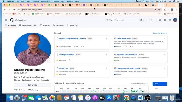Open the Django-and-Elastic-Search repository
The image size is (182, 102).
point(129,69)
